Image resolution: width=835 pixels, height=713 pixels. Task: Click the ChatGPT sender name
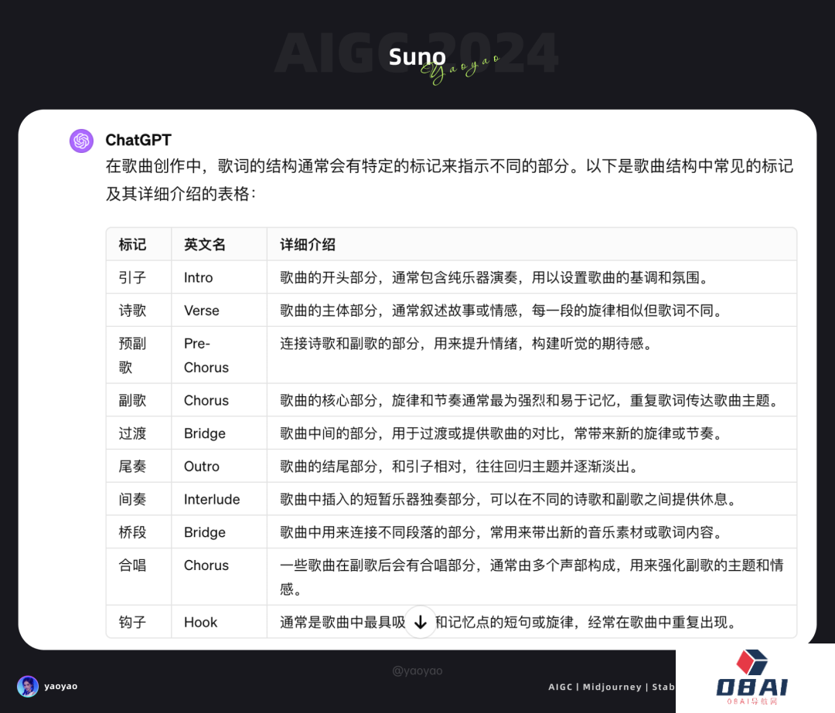(138, 140)
